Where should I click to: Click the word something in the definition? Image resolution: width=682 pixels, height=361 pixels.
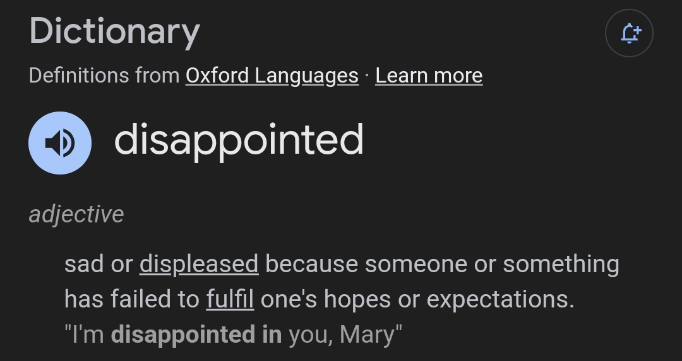pyautogui.click(x=561, y=264)
